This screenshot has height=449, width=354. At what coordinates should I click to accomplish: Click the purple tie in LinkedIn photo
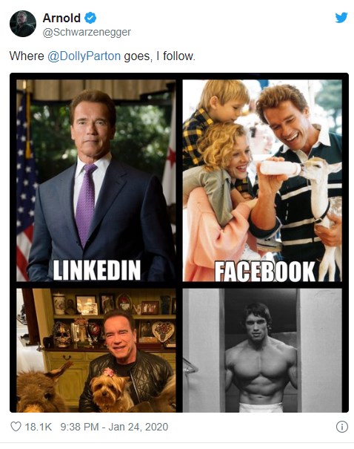[x=85, y=203]
